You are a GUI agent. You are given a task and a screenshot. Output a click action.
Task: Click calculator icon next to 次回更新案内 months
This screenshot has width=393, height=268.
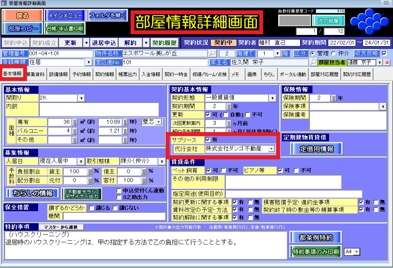click(229, 123)
